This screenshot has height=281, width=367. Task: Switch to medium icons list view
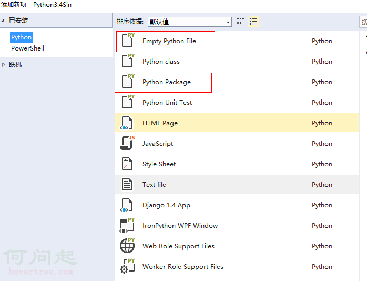pyautogui.click(x=253, y=22)
